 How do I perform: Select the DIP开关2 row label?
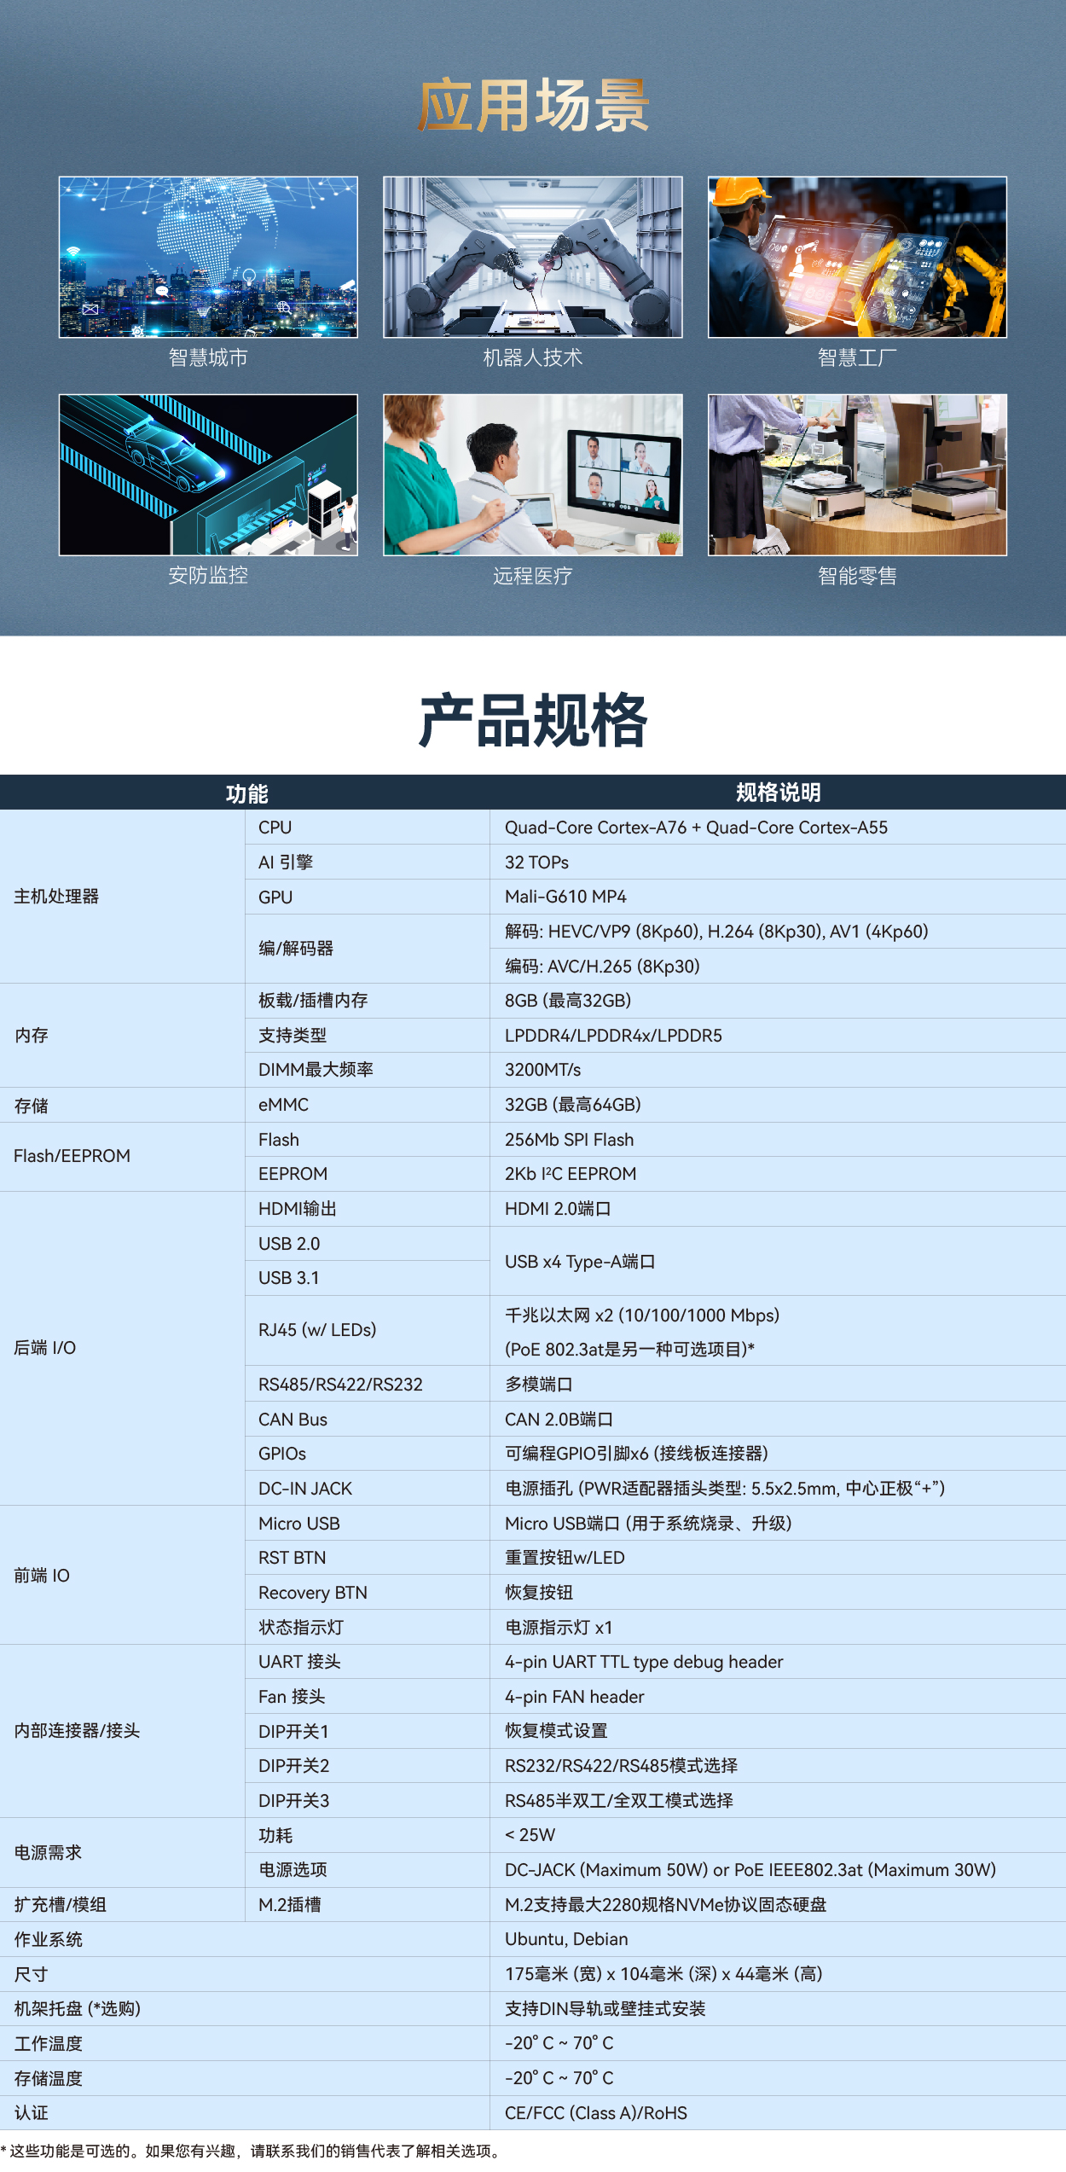(294, 1766)
